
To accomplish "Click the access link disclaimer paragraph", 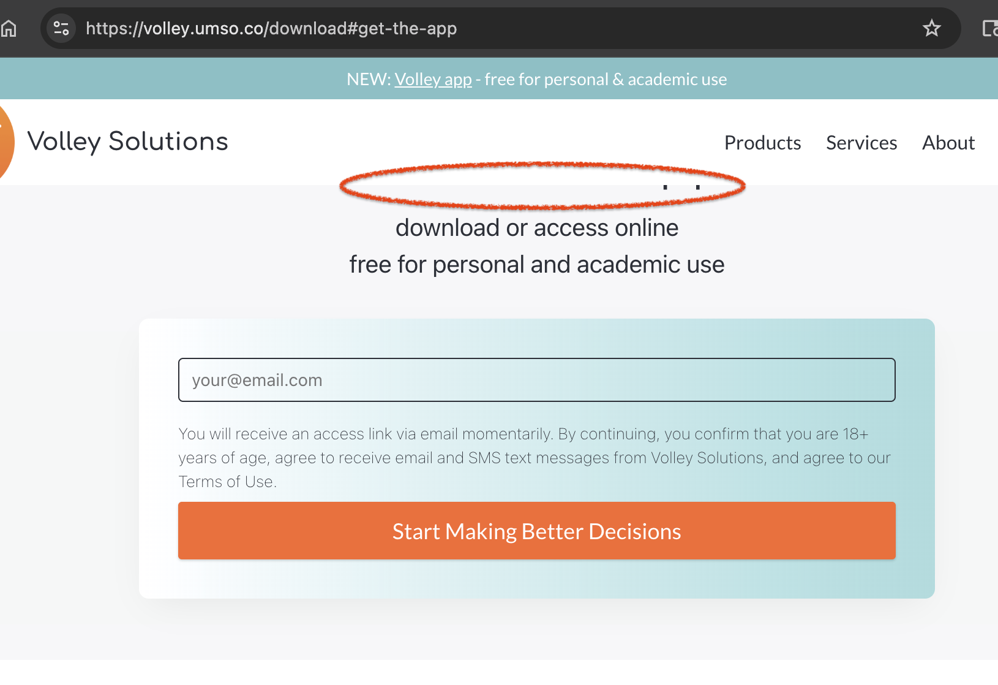I will (535, 458).
